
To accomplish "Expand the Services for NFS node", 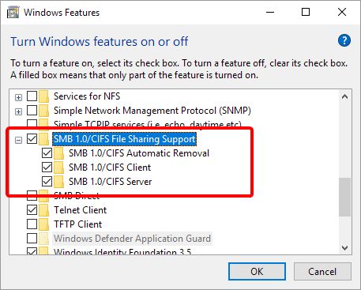I will pyautogui.click(x=18, y=97).
